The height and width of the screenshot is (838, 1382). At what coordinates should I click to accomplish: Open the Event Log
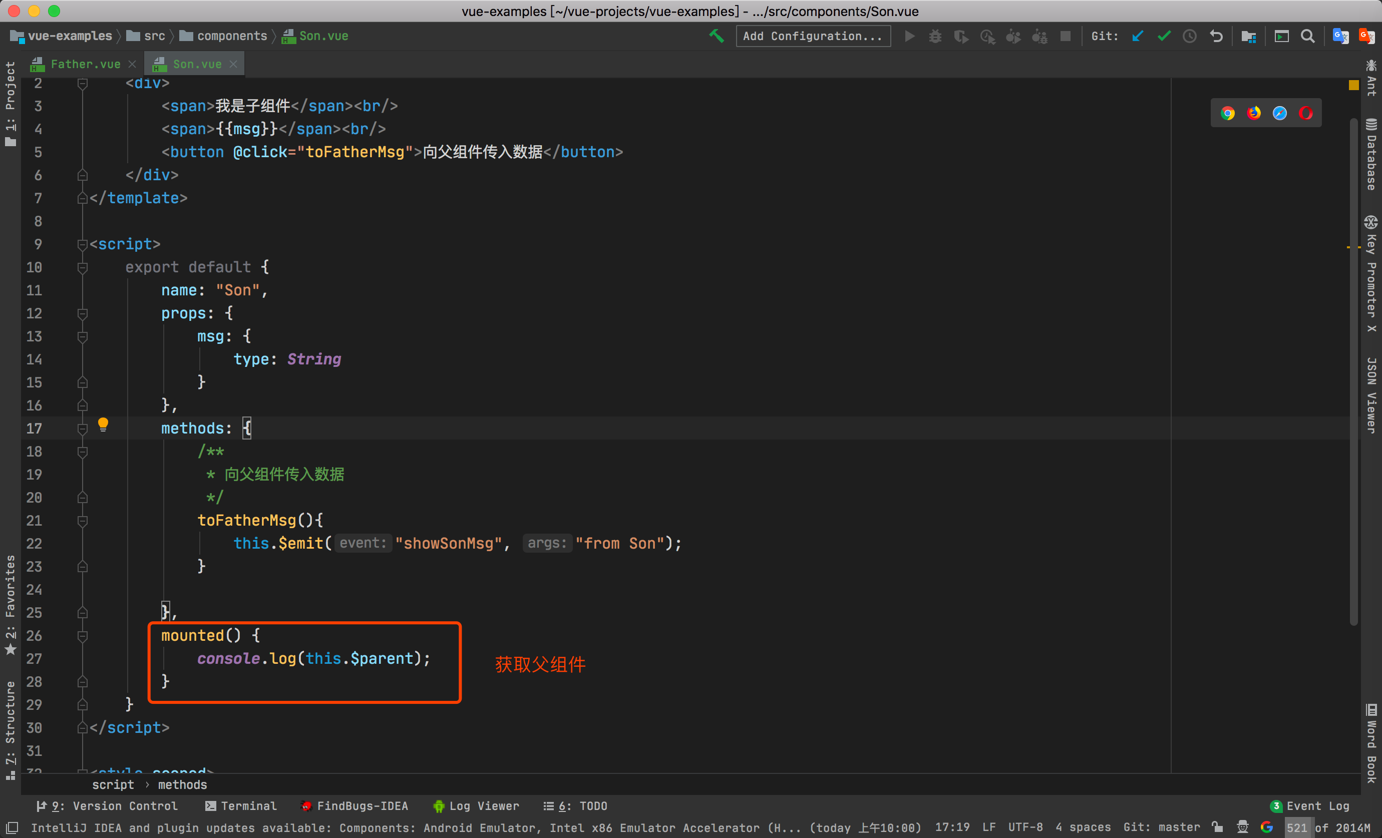[x=1310, y=806]
